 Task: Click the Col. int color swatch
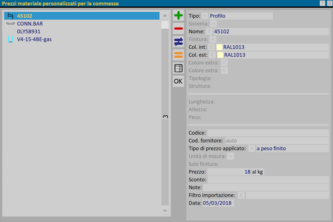click(x=219, y=47)
